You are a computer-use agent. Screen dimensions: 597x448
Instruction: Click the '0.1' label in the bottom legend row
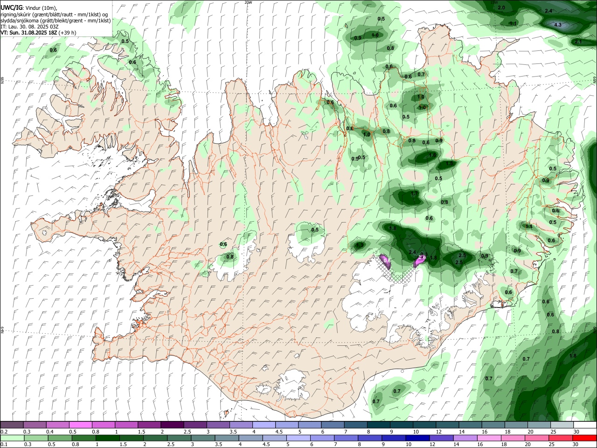[x=4, y=445]
